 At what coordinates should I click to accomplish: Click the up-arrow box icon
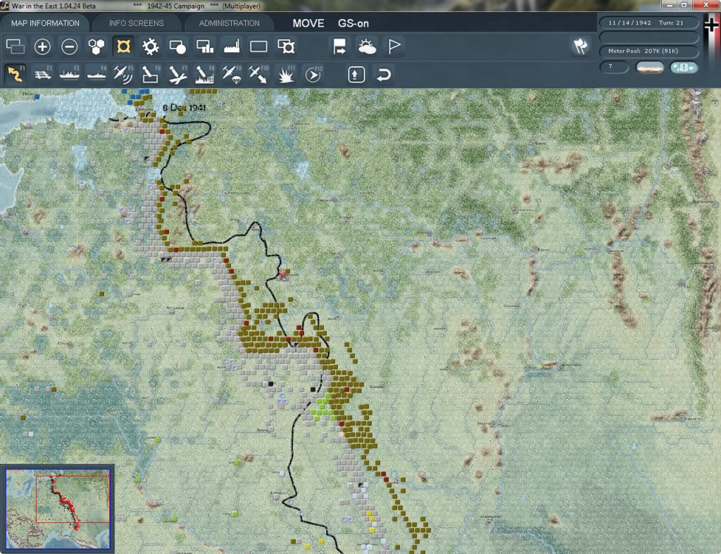click(x=356, y=75)
